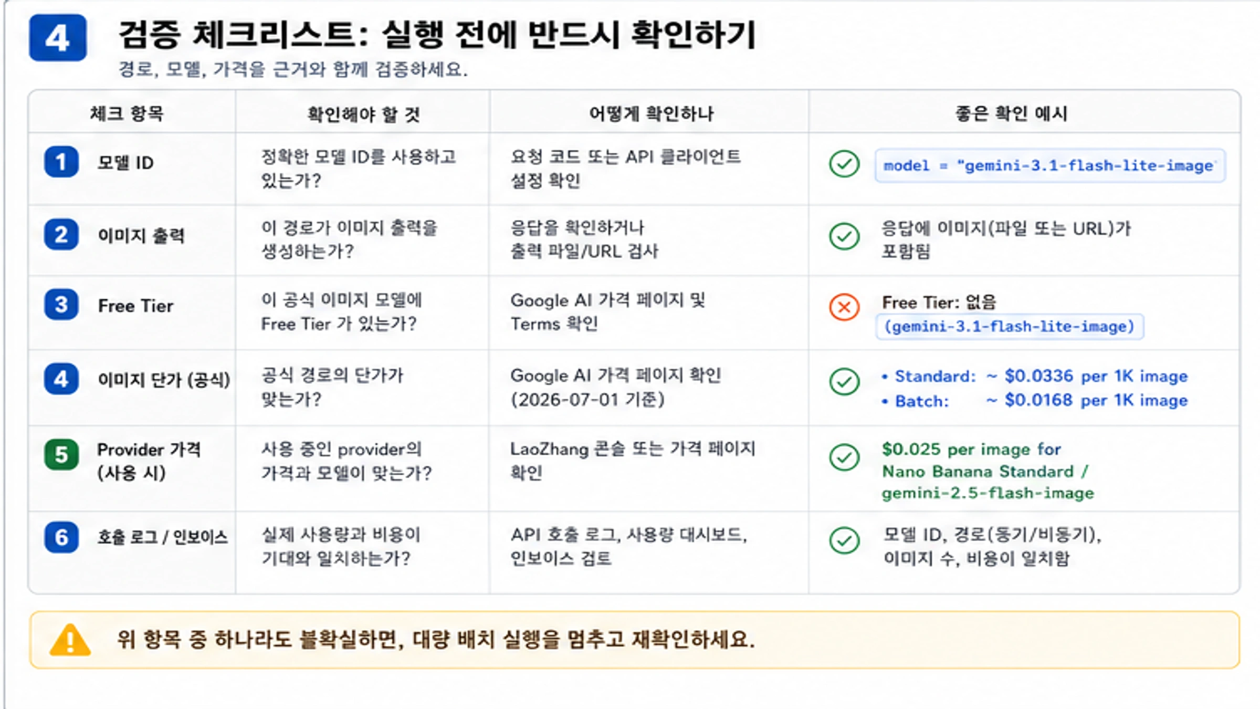Click the number 3 badge beside Free Tier
This screenshot has width=1260, height=709.
click(61, 305)
